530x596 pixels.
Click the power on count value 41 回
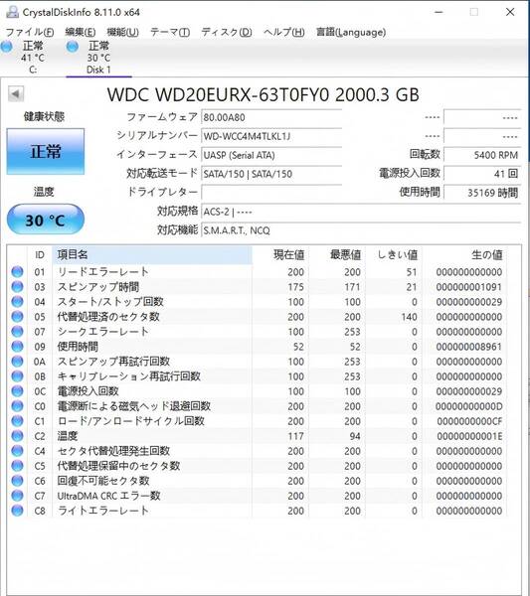[481, 174]
